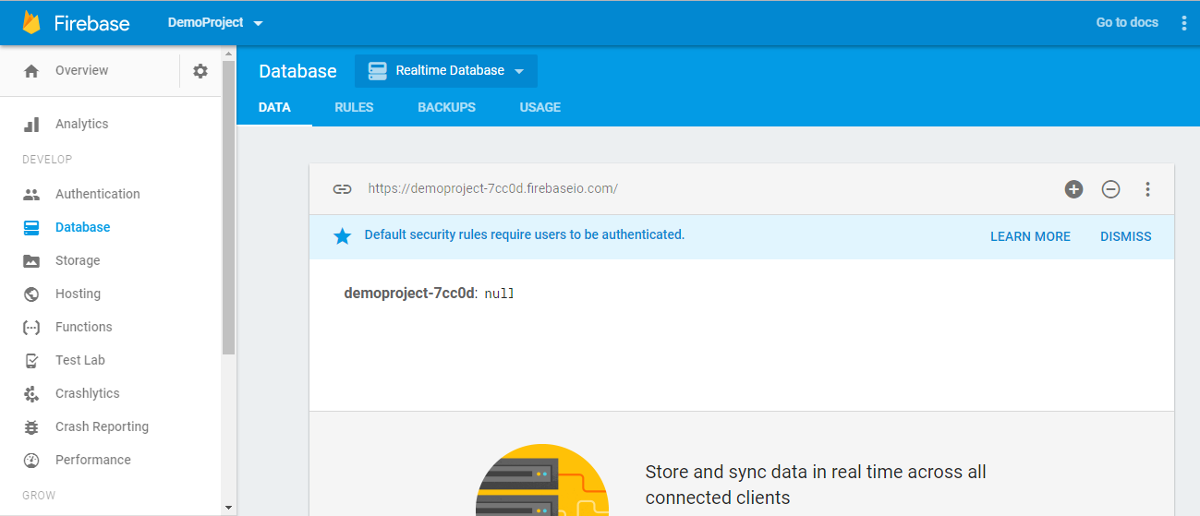Click the sidebar scroll up arrow

click(x=228, y=53)
